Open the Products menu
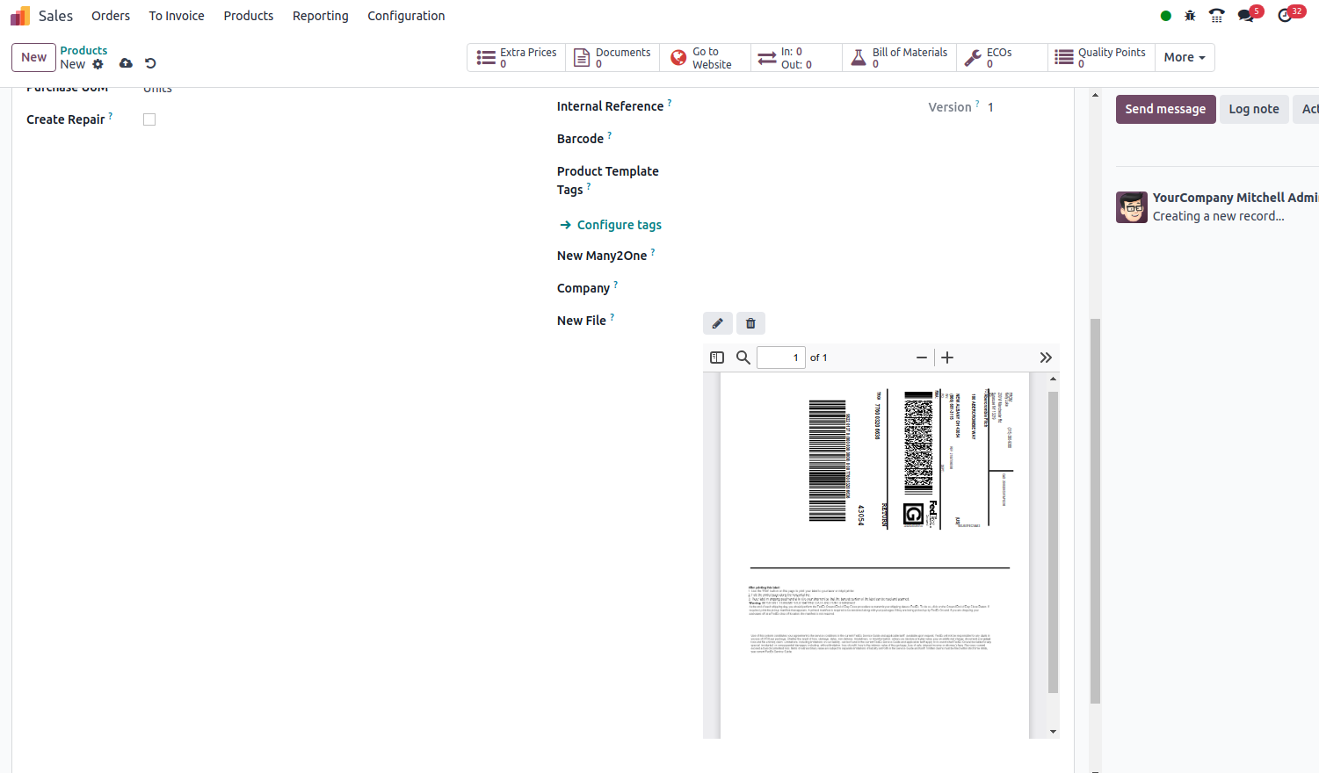 coord(249,16)
